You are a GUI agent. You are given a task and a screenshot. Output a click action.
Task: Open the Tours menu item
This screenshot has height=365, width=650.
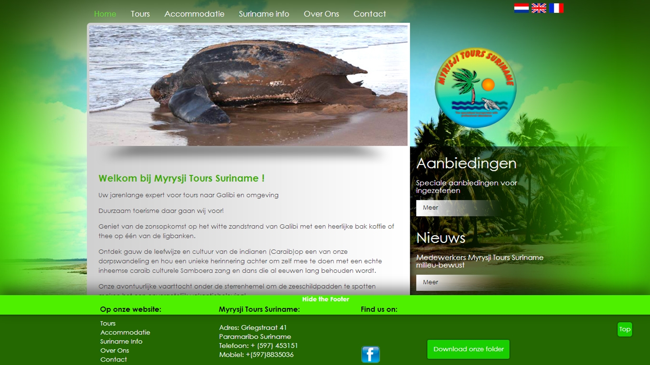(x=140, y=14)
